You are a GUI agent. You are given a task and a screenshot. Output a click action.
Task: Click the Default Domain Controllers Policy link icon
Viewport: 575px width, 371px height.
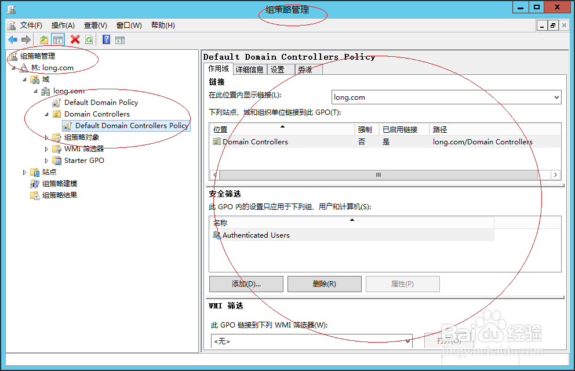pos(67,126)
